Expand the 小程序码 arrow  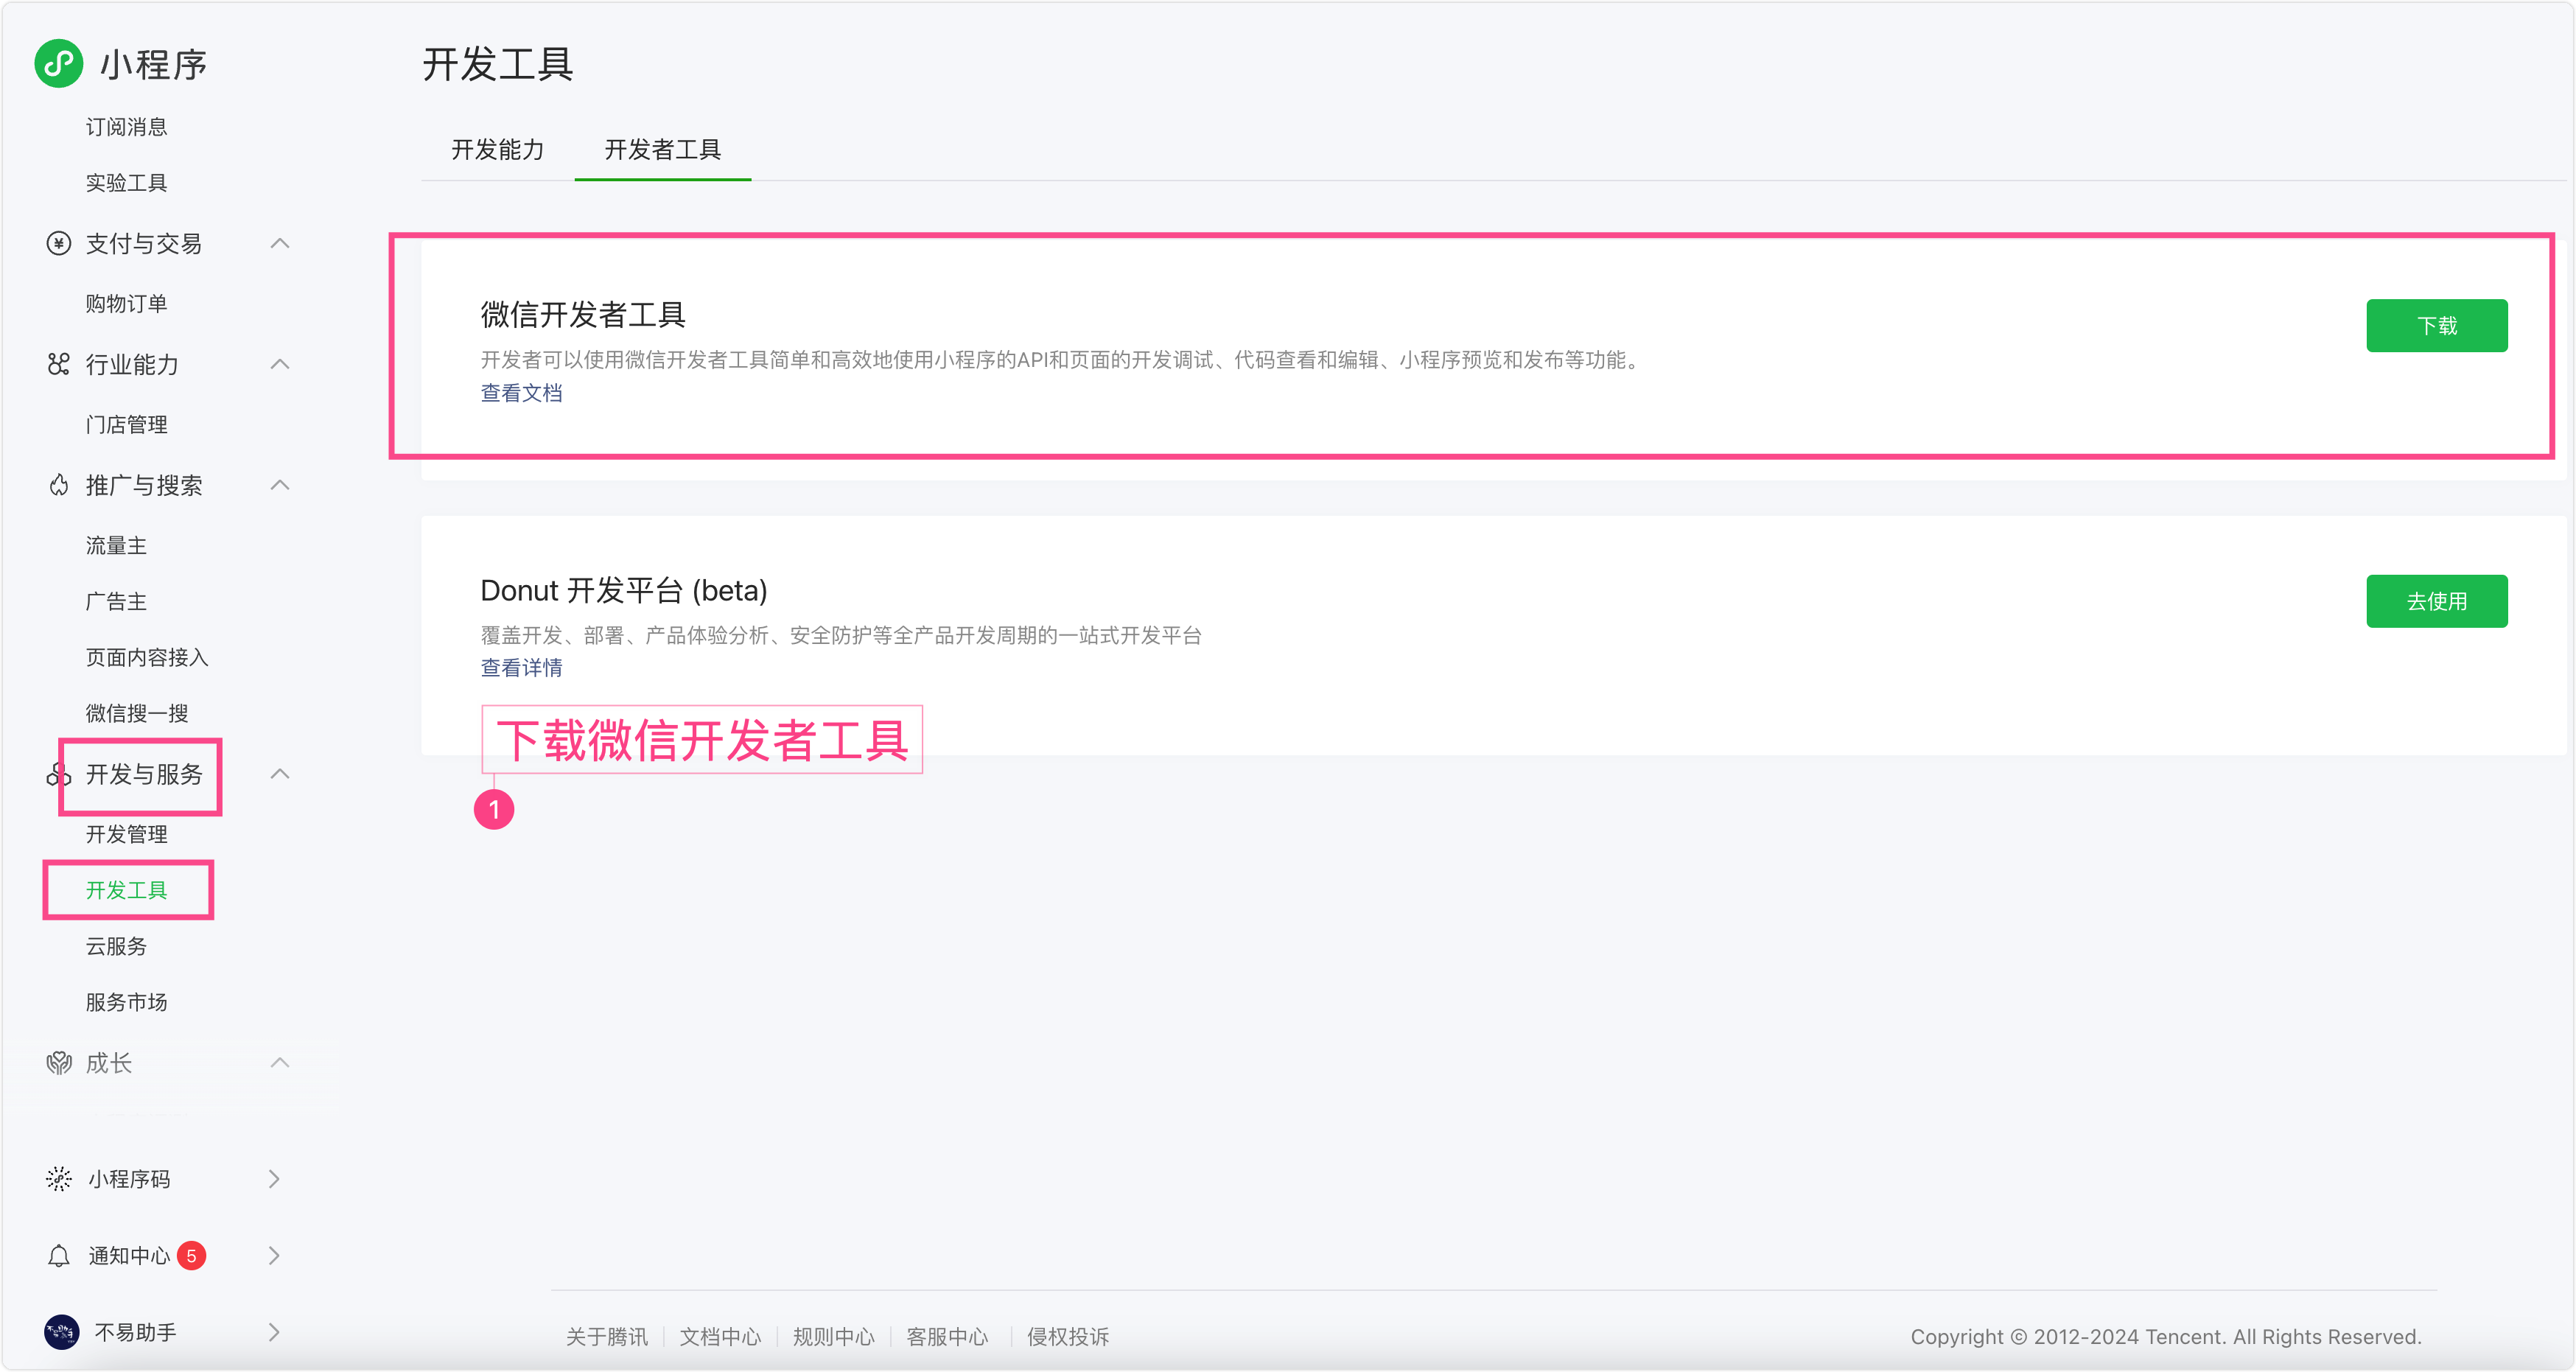(x=274, y=1179)
